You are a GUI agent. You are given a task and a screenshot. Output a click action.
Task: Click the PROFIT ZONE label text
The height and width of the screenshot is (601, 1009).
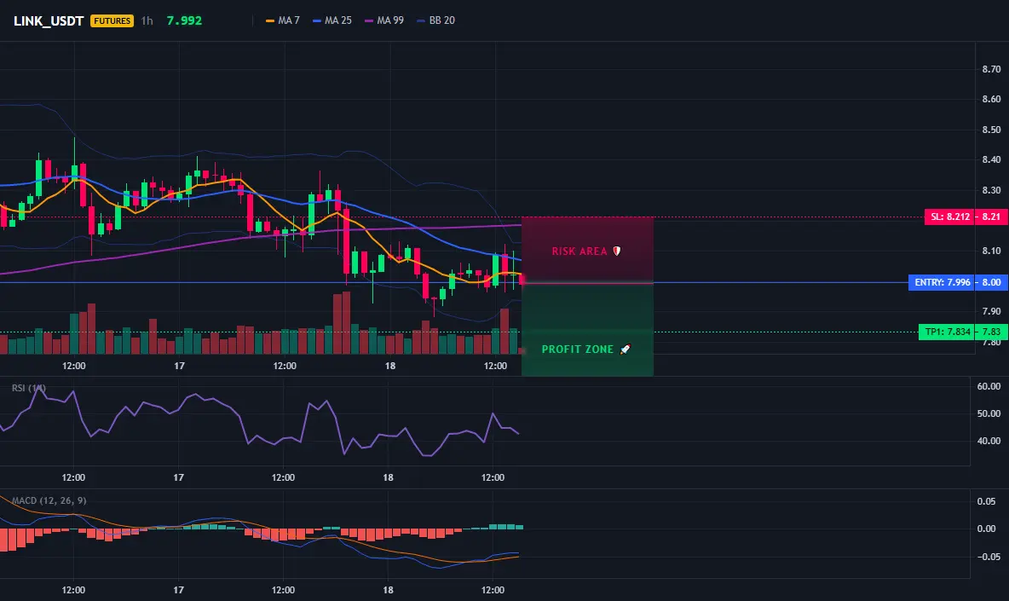click(x=577, y=350)
